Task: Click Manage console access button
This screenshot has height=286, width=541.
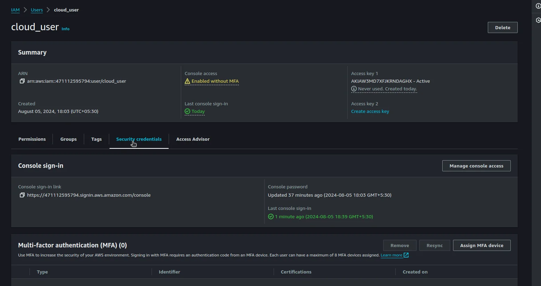Action: 476,166
